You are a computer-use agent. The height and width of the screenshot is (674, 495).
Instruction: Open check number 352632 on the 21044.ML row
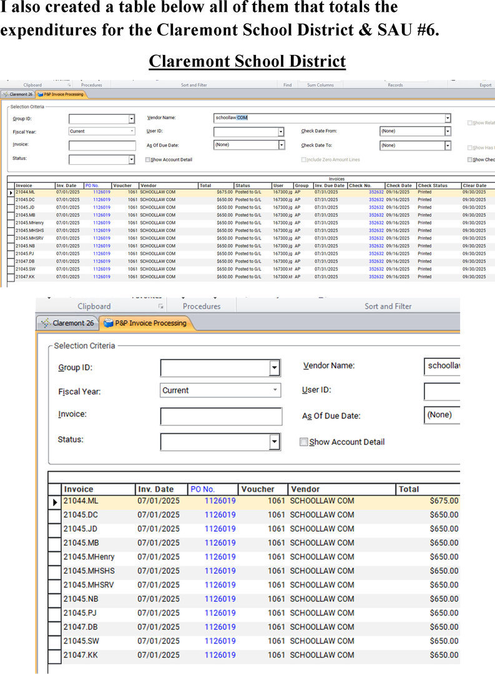click(x=376, y=192)
